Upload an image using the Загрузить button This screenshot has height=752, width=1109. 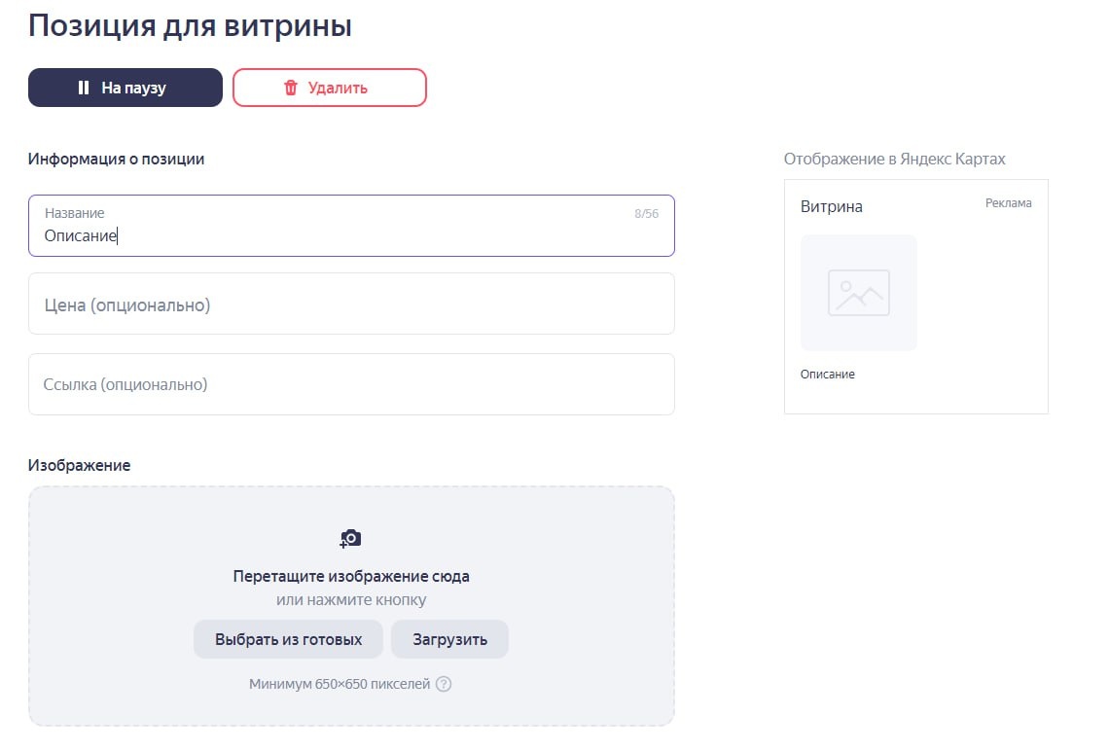449,638
